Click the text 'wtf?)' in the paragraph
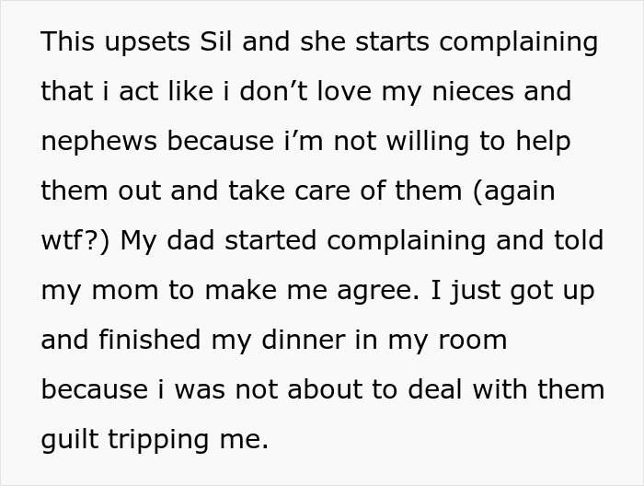This screenshot has height=486, width=644. click(x=74, y=241)
